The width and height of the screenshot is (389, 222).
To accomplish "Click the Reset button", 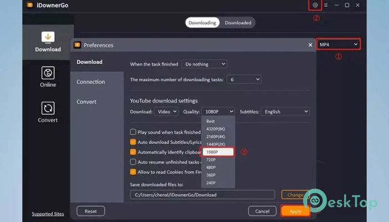I will coord(91,211).
